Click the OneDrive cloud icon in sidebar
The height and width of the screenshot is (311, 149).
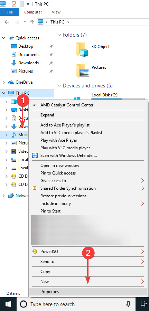pos(11,82)
